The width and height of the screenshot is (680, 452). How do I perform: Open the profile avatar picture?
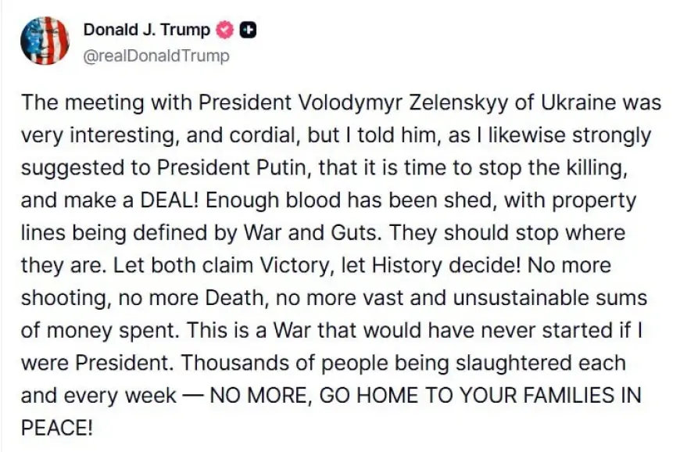tap(45, 40)
